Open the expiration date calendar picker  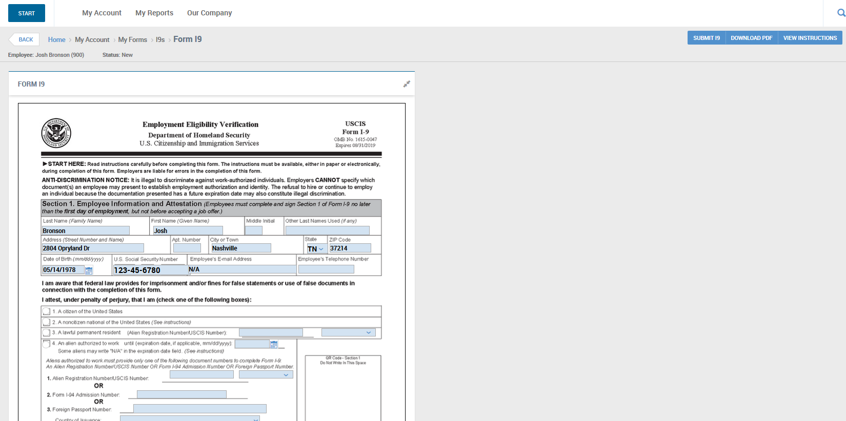(274, 344)
